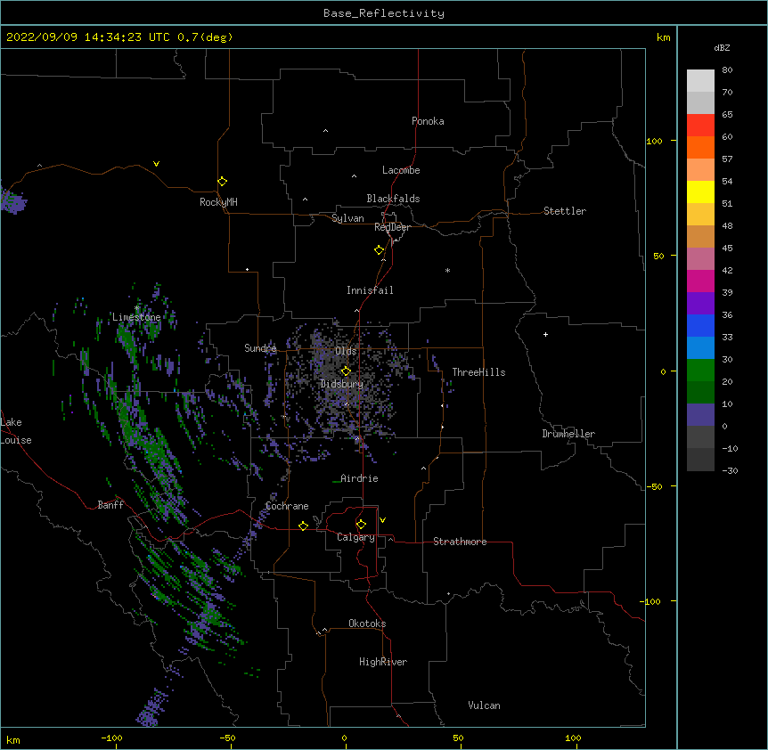Select the Strathmore city label

[x=460, y=542]
